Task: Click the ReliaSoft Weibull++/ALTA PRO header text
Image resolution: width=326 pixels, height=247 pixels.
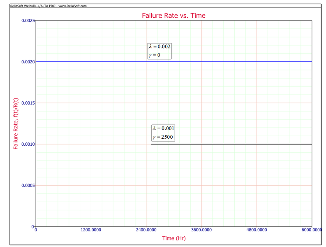Action: tap(49, 6)
